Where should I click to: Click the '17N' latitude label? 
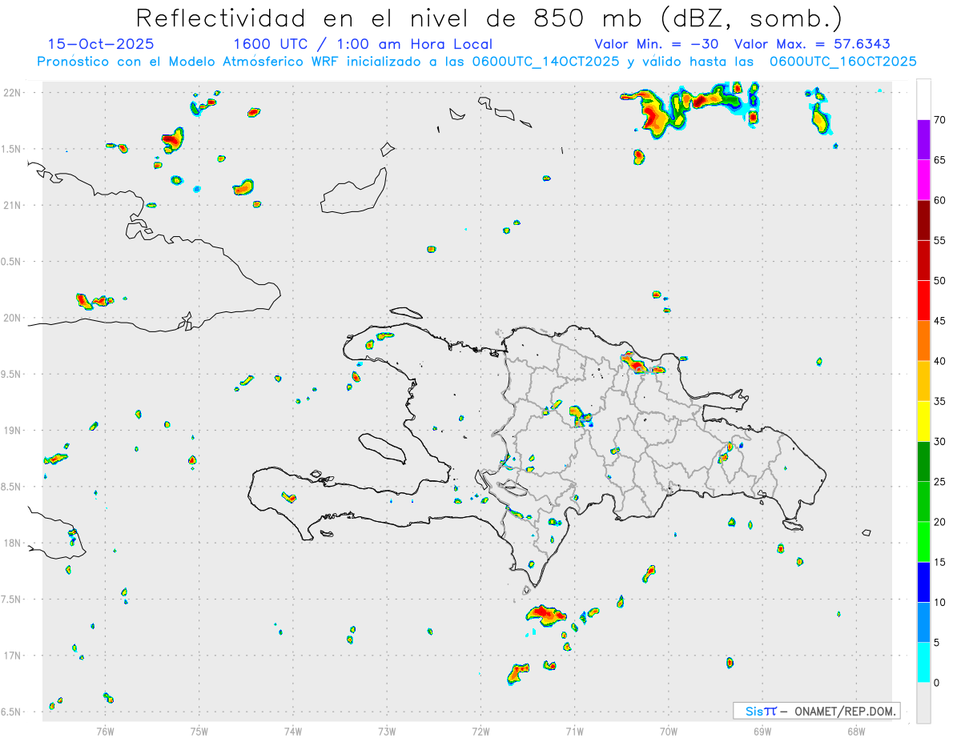(12, 656)
